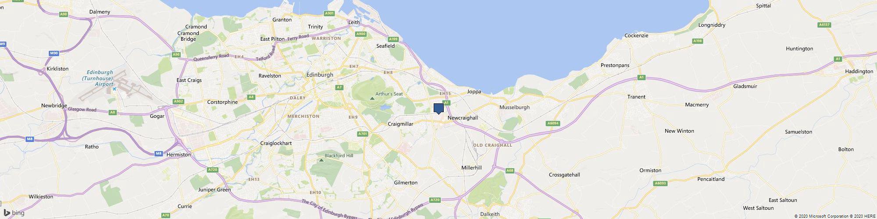This screenshot has width=877, height=219.
Task: Click the Dalkeith label
Action: (x=490, y=214)
